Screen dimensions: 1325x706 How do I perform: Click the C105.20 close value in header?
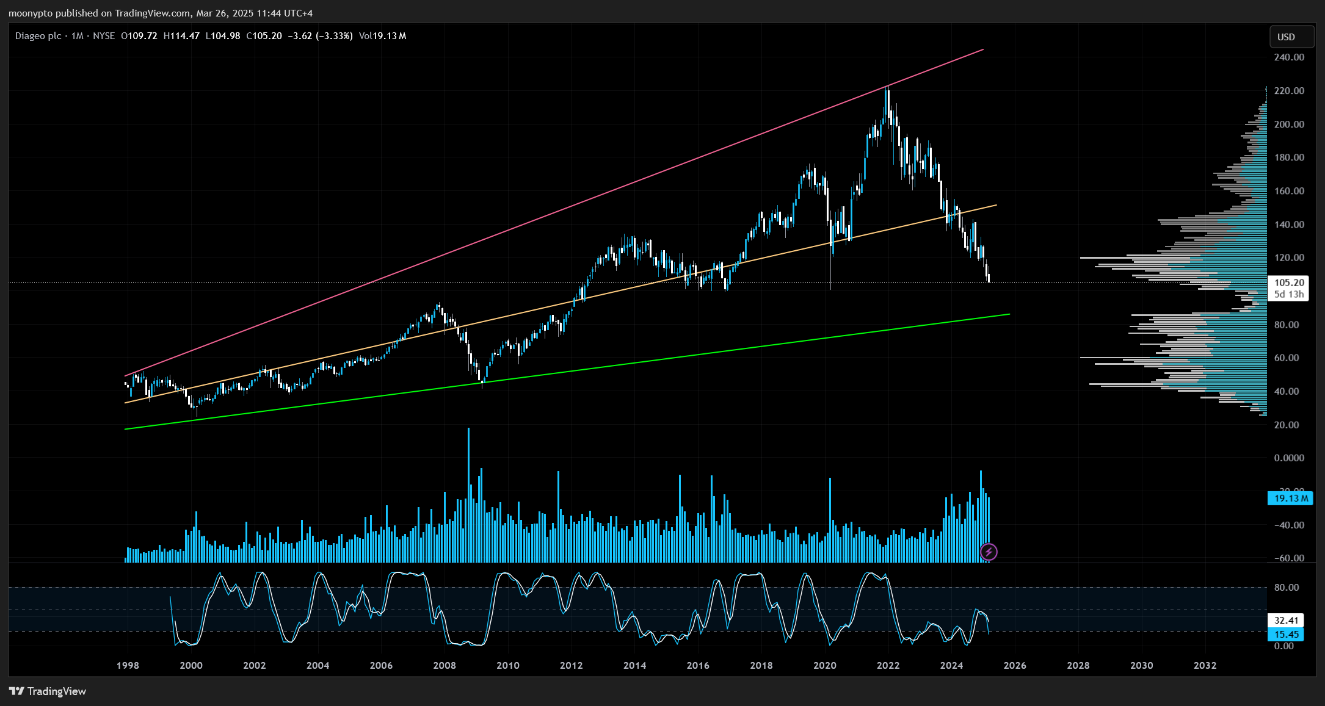(264, 36)
